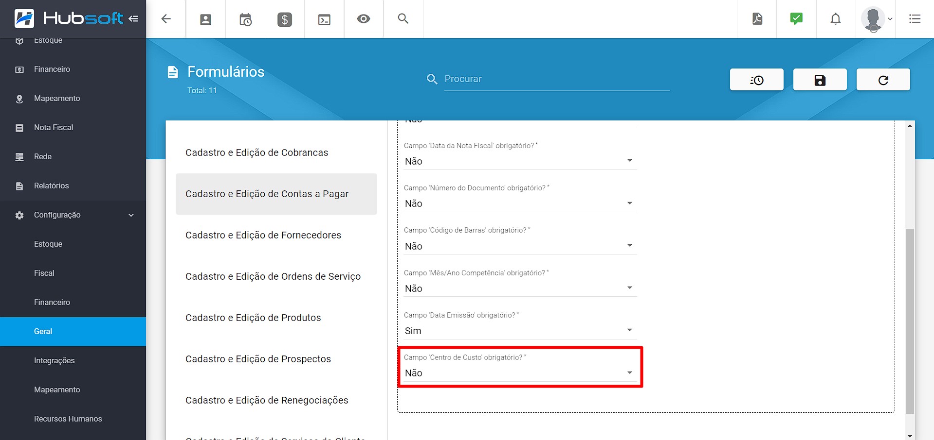Open the 'Centro de Custo' obrigatório dropdown
The height and width of the screenshot is (440, 934).
point(520,373)
